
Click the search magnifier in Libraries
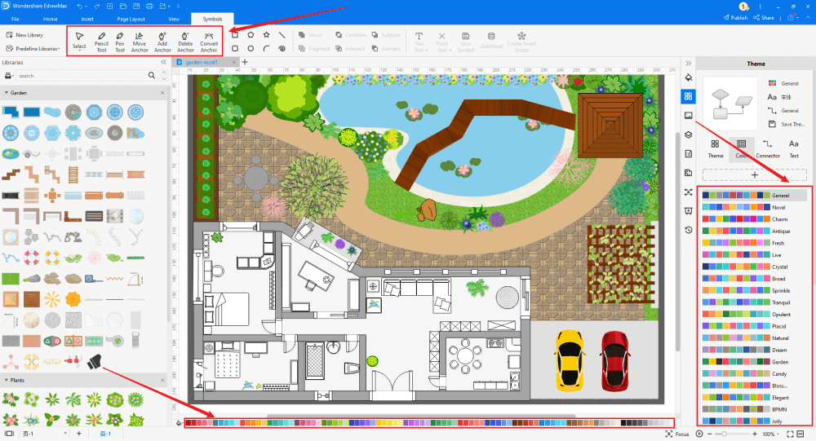pos(152,76)
